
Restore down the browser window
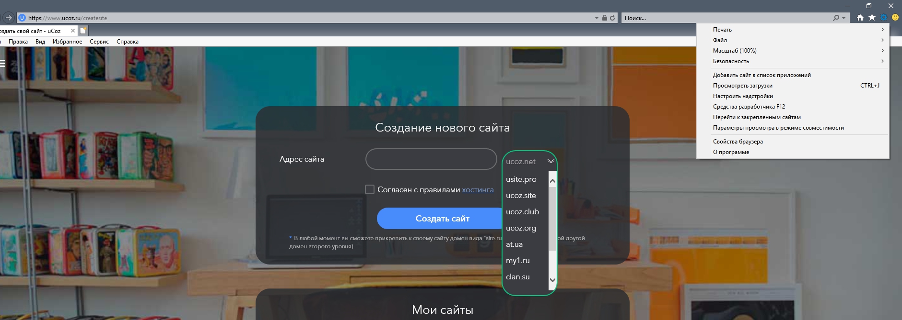point(869,6)
